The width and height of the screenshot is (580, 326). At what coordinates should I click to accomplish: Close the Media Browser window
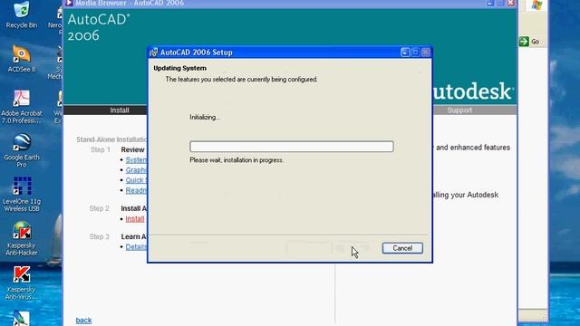(x=511, y=3)
